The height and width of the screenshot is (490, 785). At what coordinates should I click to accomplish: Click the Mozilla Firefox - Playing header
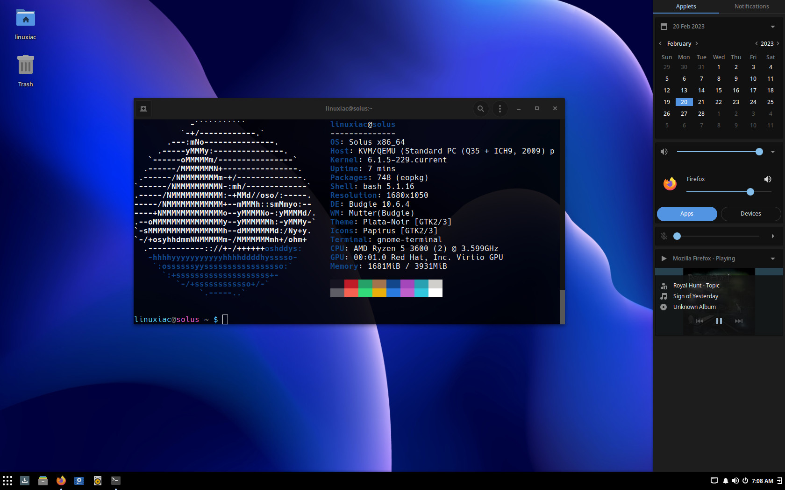pyautogui.click(x=704, y=259)
